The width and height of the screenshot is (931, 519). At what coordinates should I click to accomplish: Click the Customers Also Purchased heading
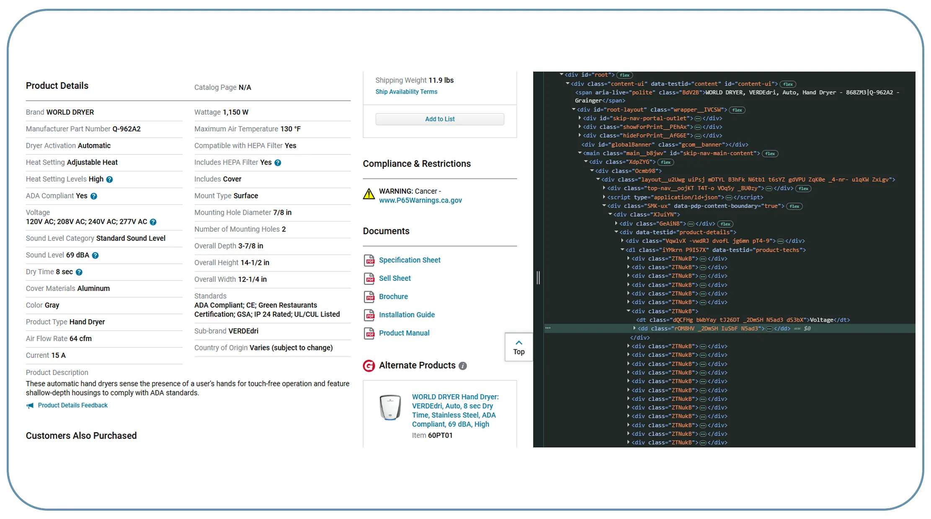point(81,436)
